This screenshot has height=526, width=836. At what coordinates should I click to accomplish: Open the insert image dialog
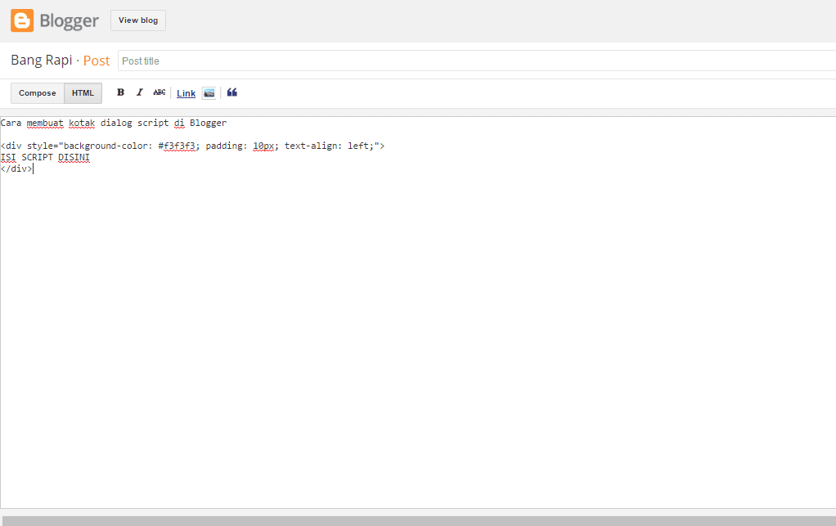pos(209,92)
